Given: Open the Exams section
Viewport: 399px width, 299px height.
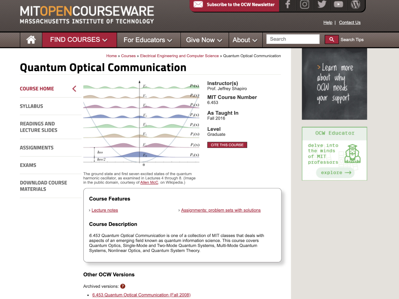Looking at the screenshot, I should tap(28, 165).
